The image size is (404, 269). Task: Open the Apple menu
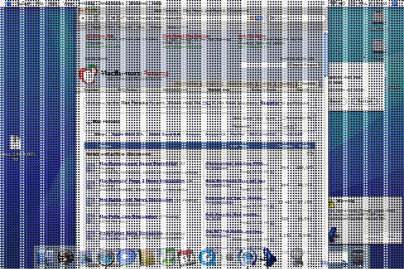(x=9, y=3)
